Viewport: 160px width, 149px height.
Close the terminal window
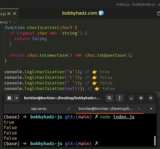click(x=151, y=98)
